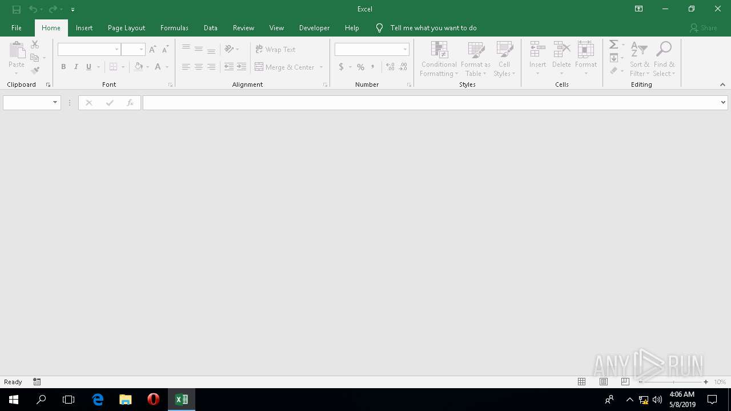Click the Insert Function fx icon
The image size is (731, 411).
pyautogui.click(x=130, y=103)
